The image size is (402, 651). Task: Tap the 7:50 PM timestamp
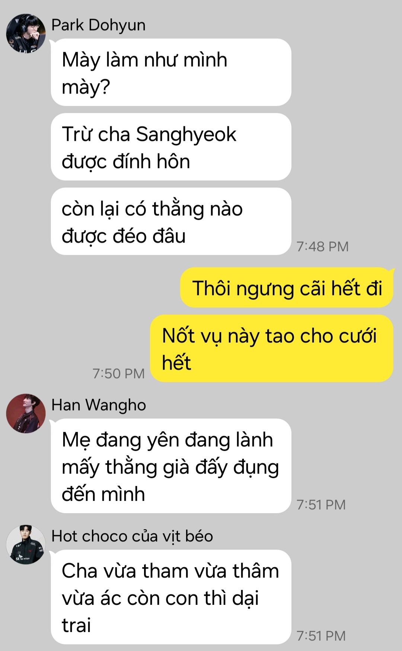pos(118,374)
